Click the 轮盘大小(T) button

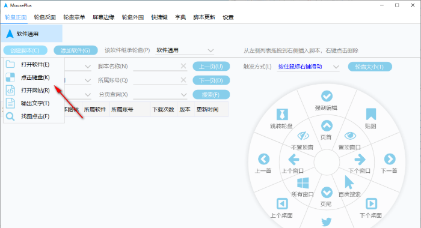point(370,67)
